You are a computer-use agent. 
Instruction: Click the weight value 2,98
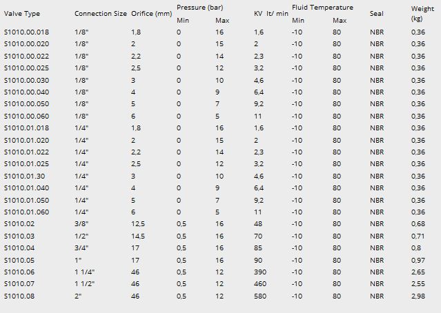[x=418, y=296]
